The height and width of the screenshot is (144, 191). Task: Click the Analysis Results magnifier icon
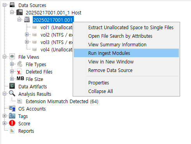12,93
